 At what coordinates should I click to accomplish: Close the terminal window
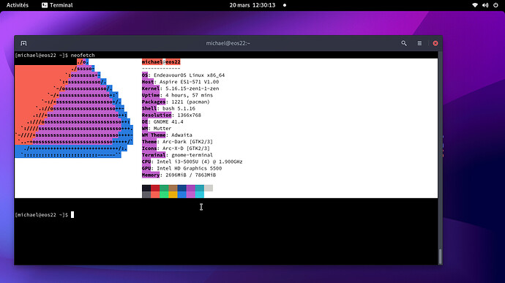click(435, 43)
